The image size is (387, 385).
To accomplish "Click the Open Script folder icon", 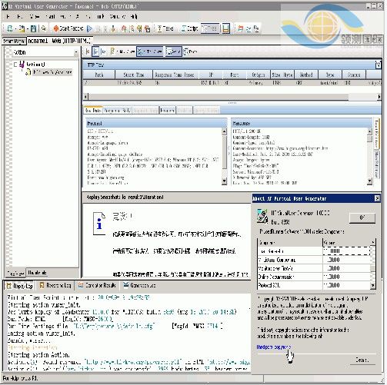I will 22,28.
